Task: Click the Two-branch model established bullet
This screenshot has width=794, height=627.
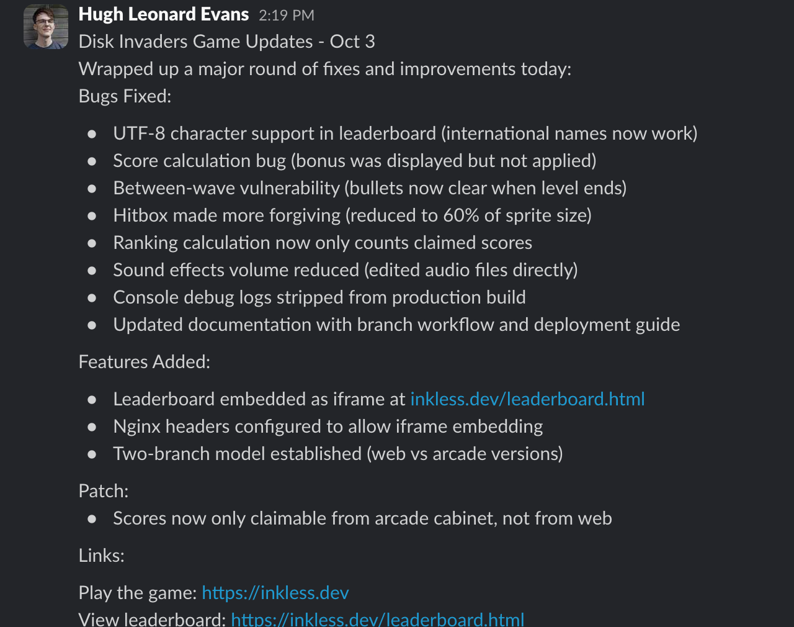Action: tap(337, 454)
